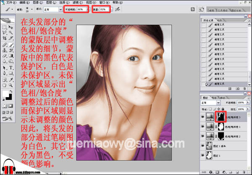
Task: Switch to the Actions tab beside the History tab
Action: click(x=219, y=20)
